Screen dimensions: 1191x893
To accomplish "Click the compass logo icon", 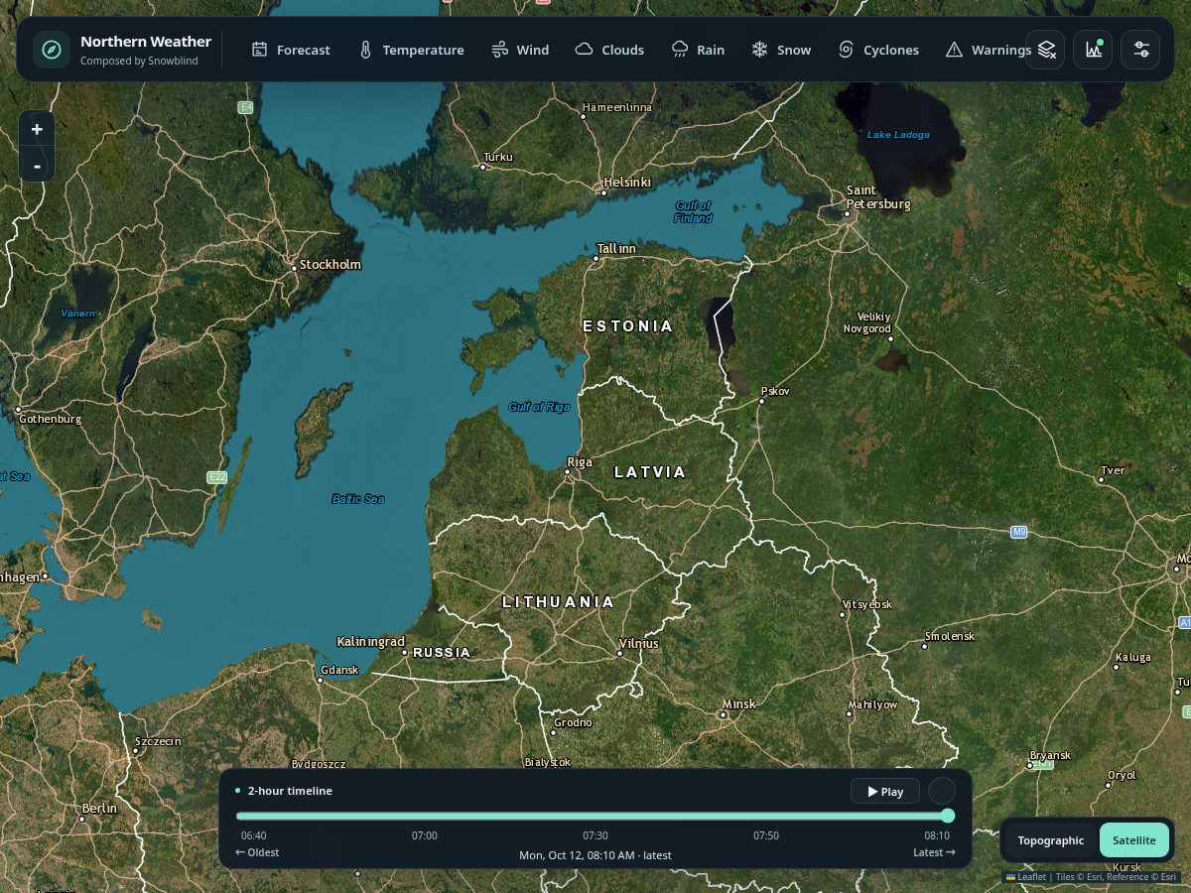I will [x=52, y=50].
